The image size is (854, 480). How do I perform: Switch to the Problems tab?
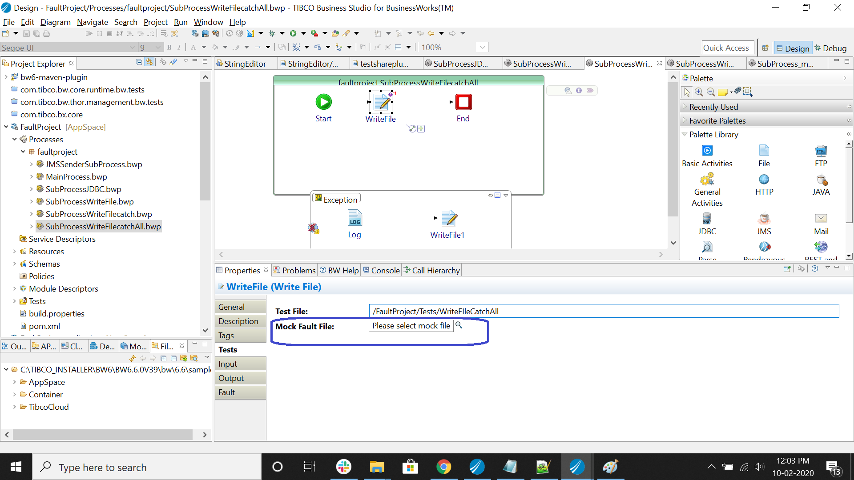(x=294, y=270)
